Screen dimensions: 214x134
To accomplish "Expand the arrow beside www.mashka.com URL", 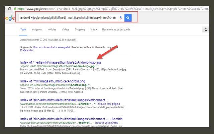I will [95, 104].
